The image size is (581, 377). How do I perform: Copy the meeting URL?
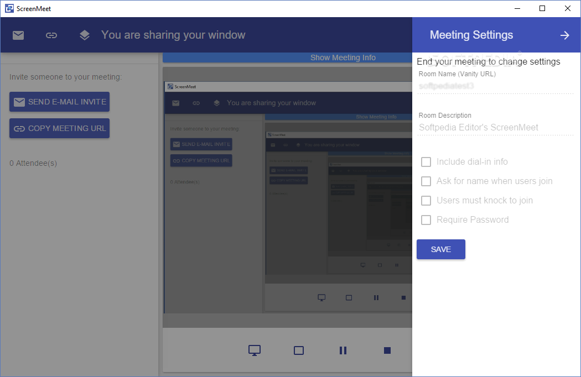point(60,128)
